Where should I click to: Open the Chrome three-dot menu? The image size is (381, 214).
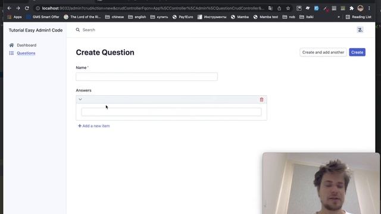click(x=369, y=8)
